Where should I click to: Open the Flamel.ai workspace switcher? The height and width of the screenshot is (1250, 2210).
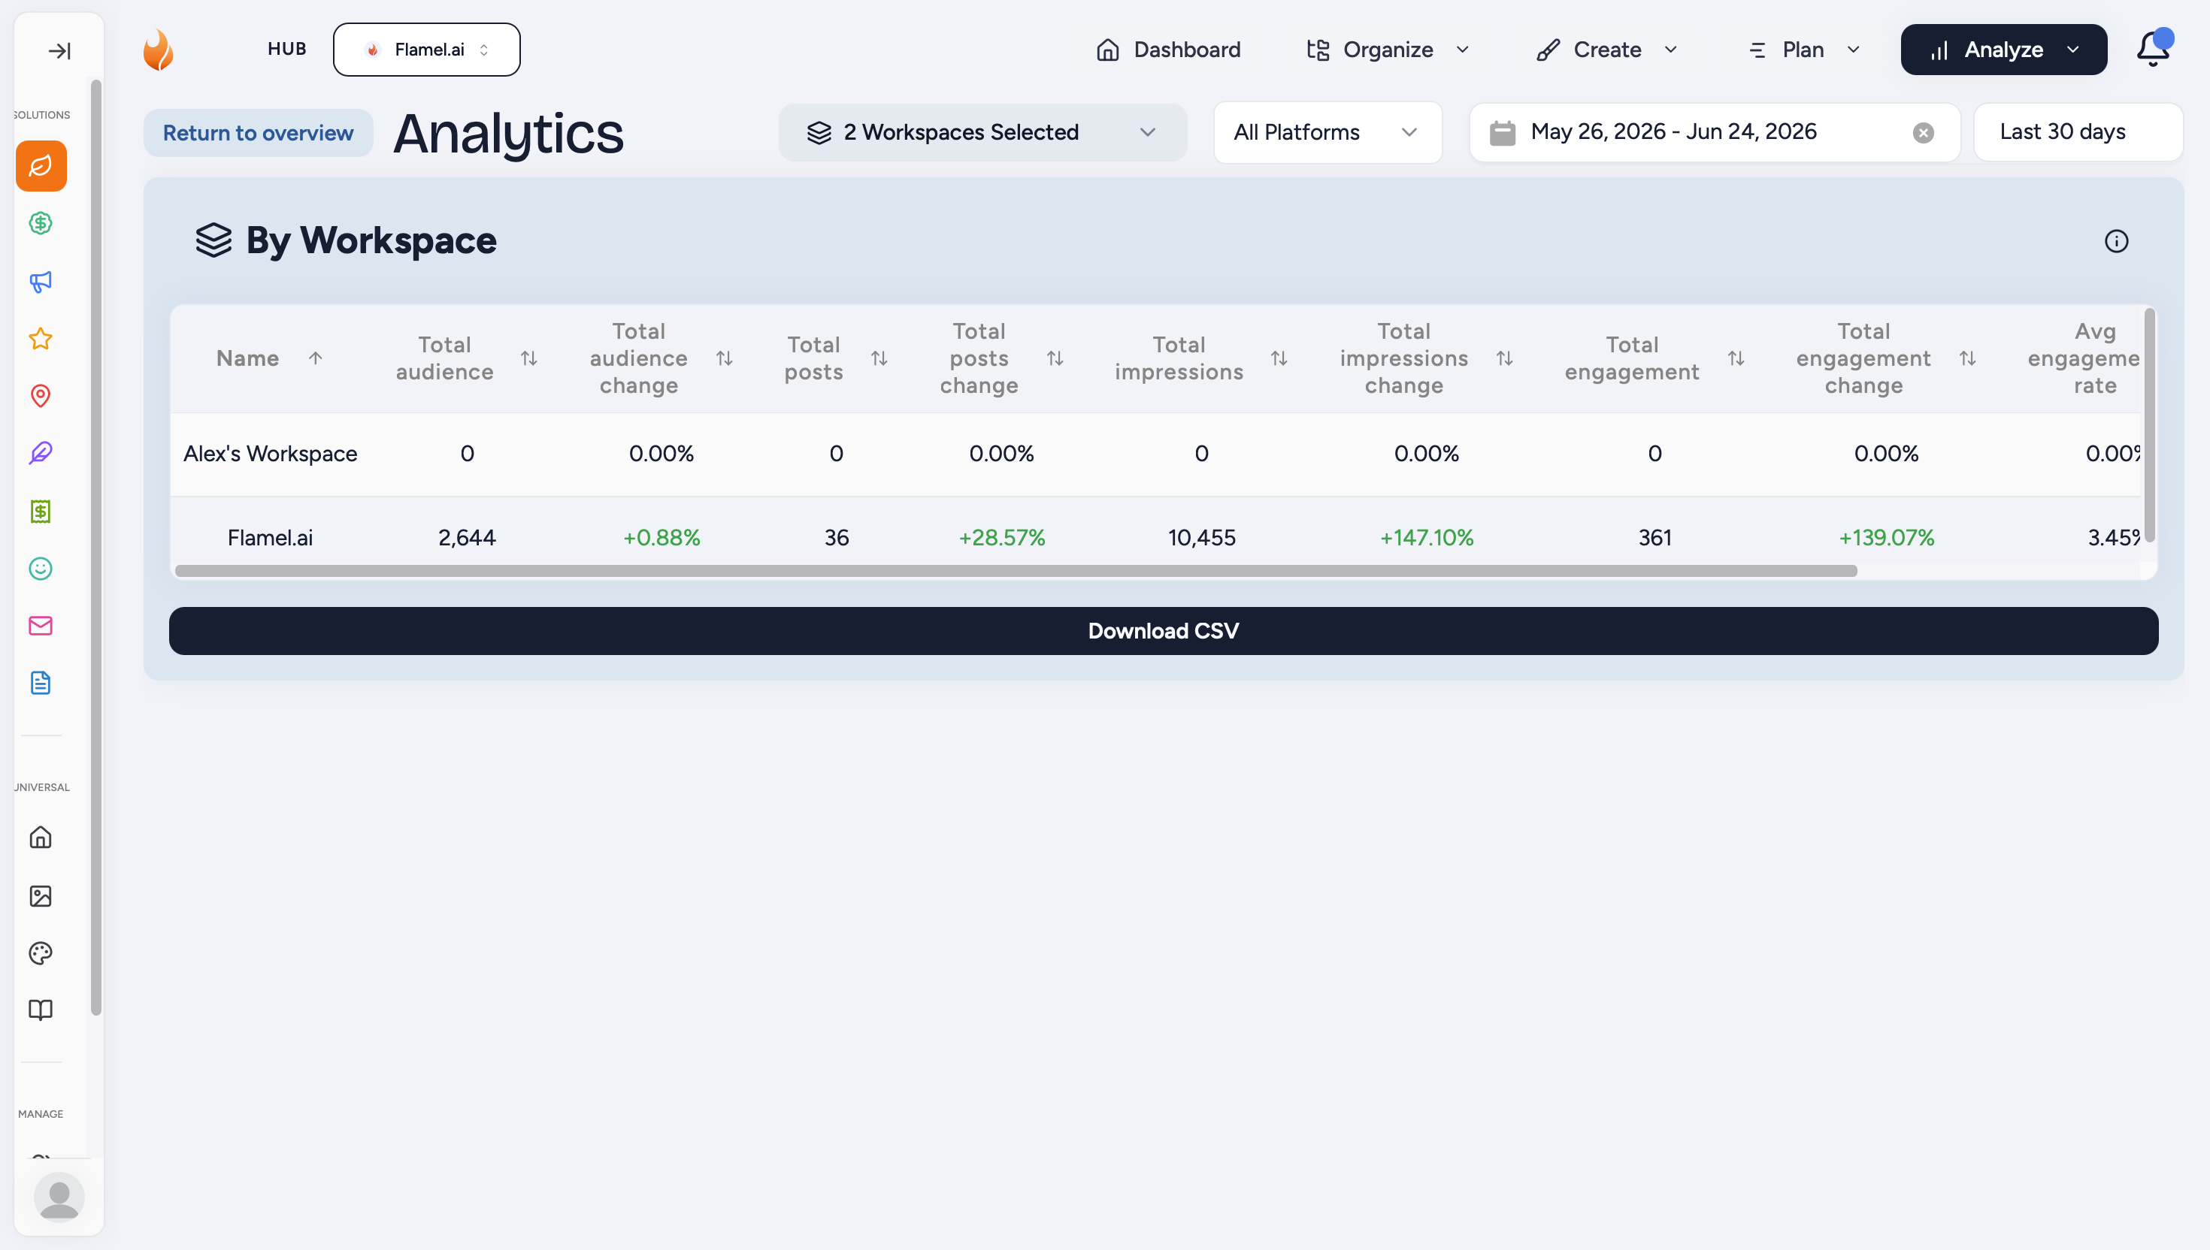click(x=426, y=50)
